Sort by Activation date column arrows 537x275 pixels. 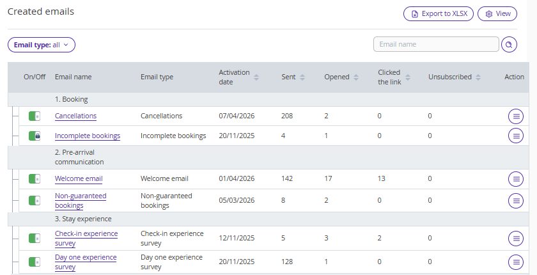pyautogui.click(x=256, y=77)
